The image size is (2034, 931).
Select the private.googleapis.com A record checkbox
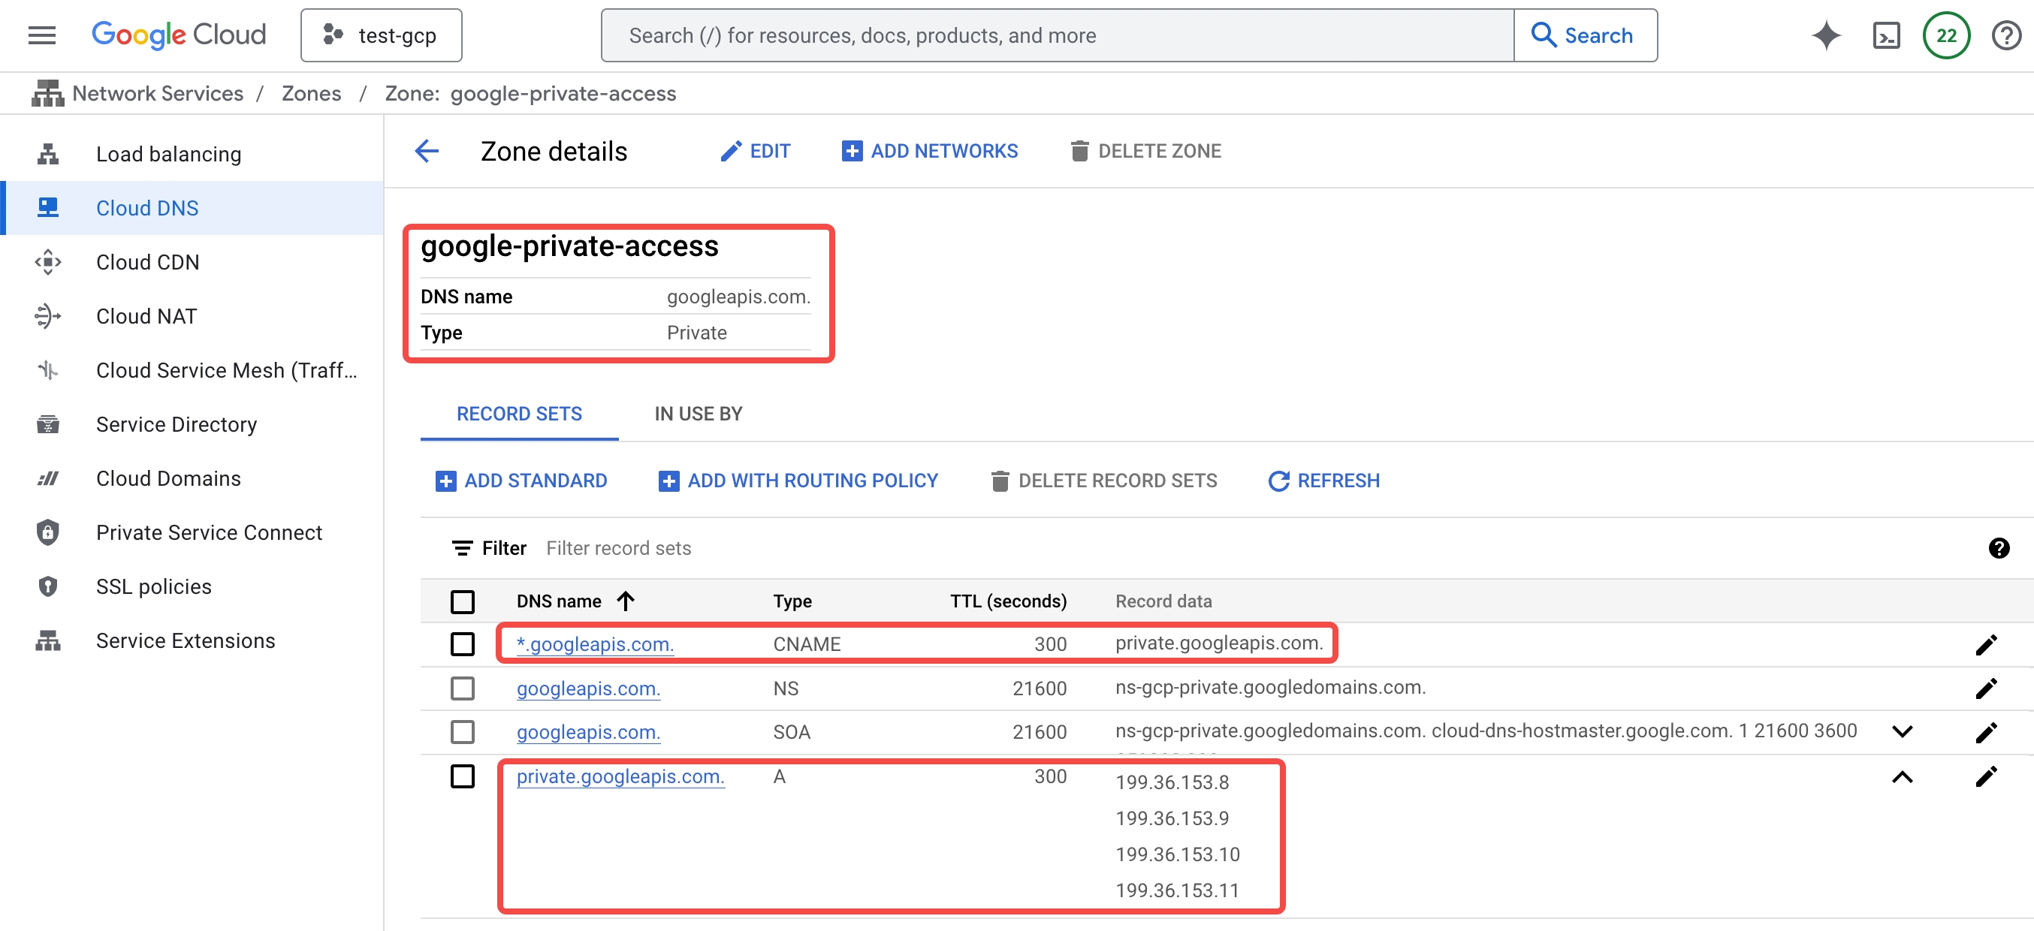462,776
